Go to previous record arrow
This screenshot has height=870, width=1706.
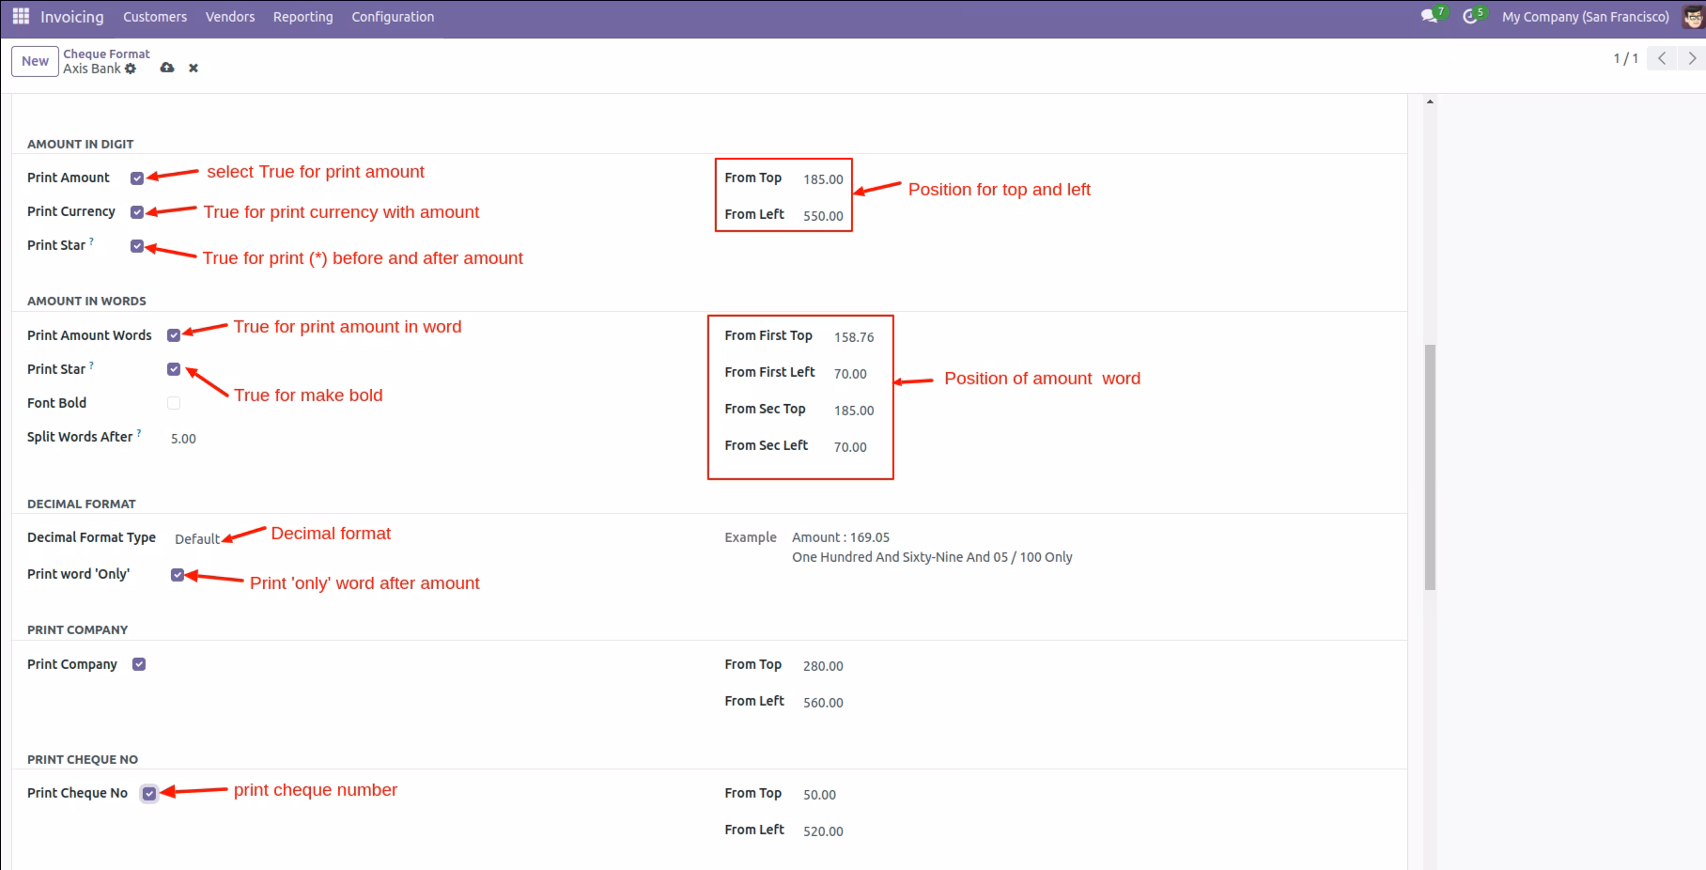(x=1662, y=58)
